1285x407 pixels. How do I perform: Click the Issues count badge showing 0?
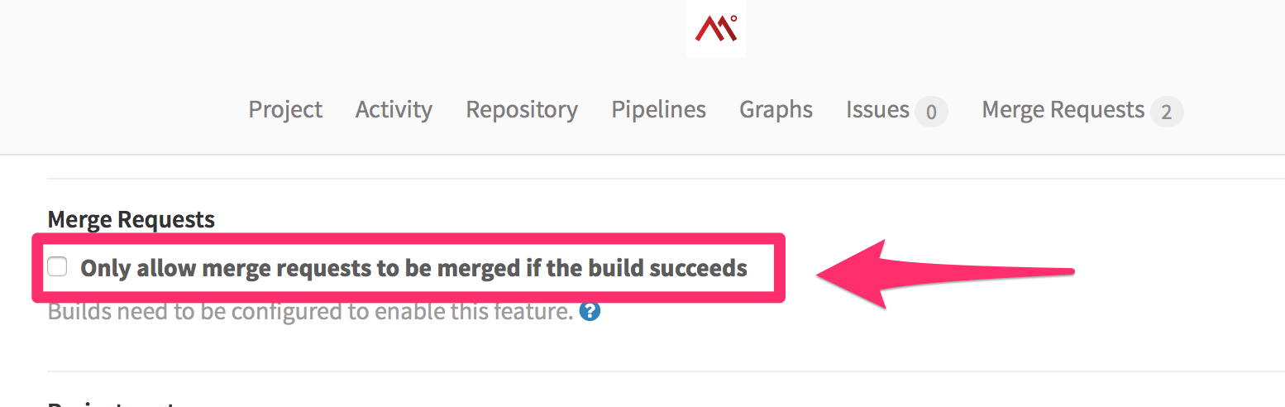click(931, 112)
